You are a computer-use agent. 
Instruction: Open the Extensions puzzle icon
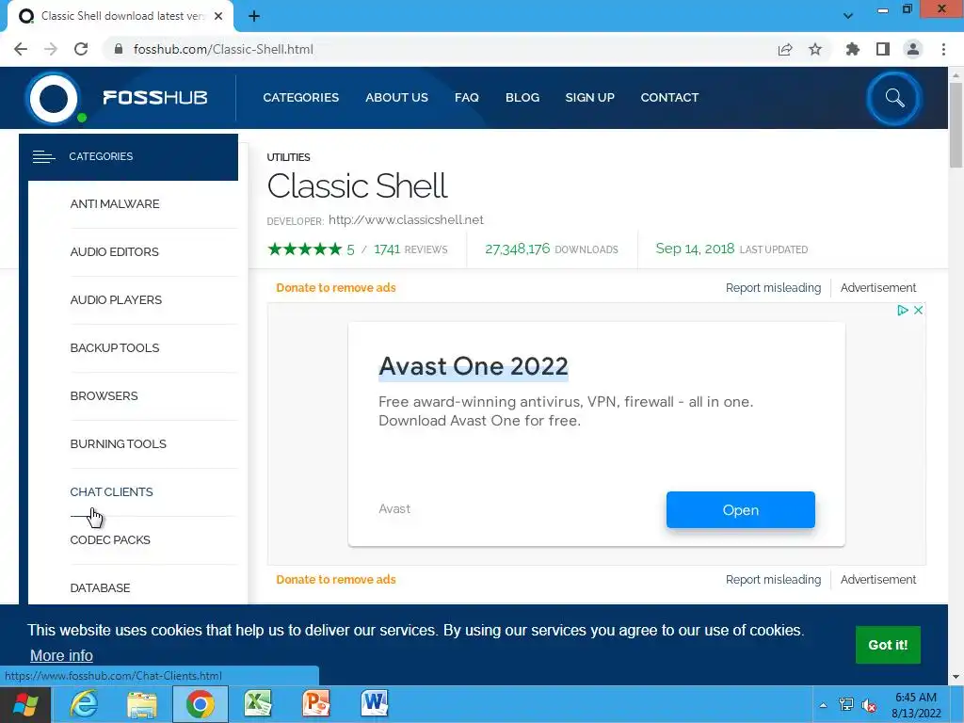click(852, 49)
